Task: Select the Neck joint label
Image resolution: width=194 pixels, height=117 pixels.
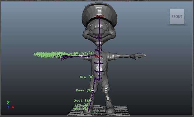Action: (99, 50)
